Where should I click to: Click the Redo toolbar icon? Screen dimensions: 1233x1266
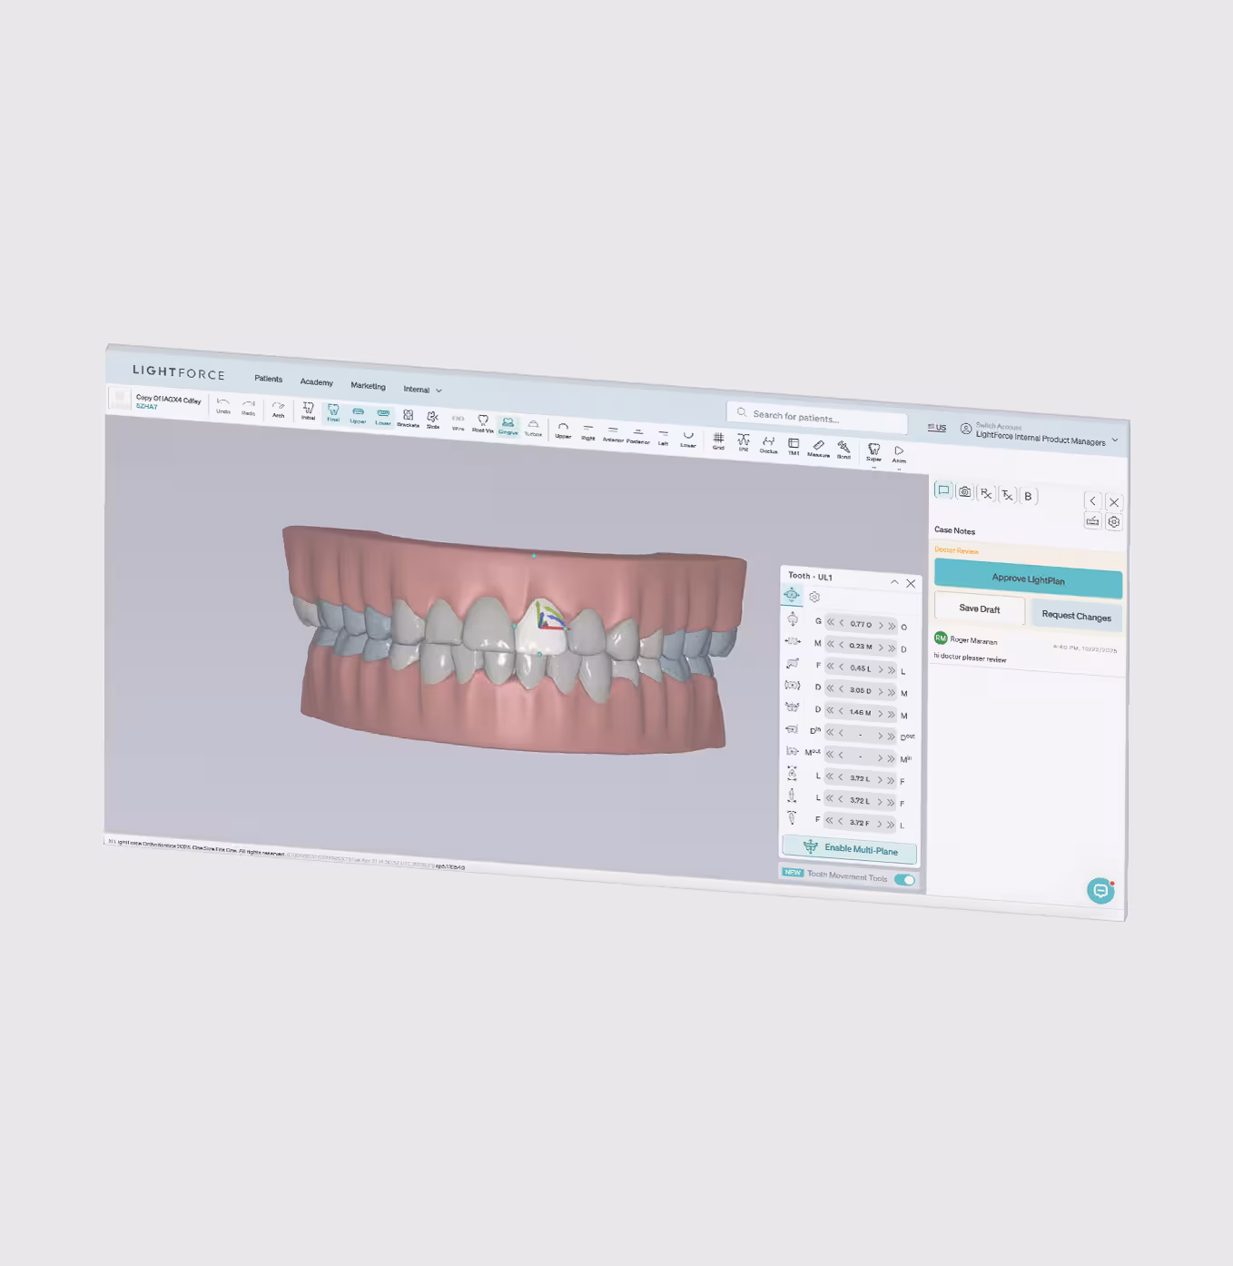[x=248, y=406]
